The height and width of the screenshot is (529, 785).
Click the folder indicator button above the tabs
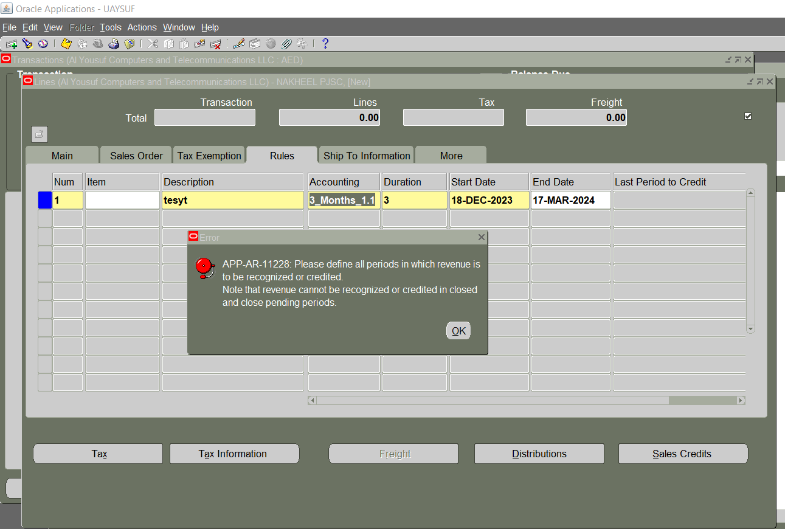click(39, 134)
